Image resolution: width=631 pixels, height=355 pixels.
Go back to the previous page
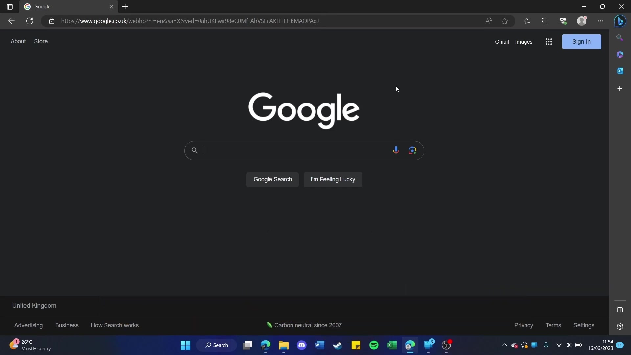pyautogui.click(x=12, y=21)
